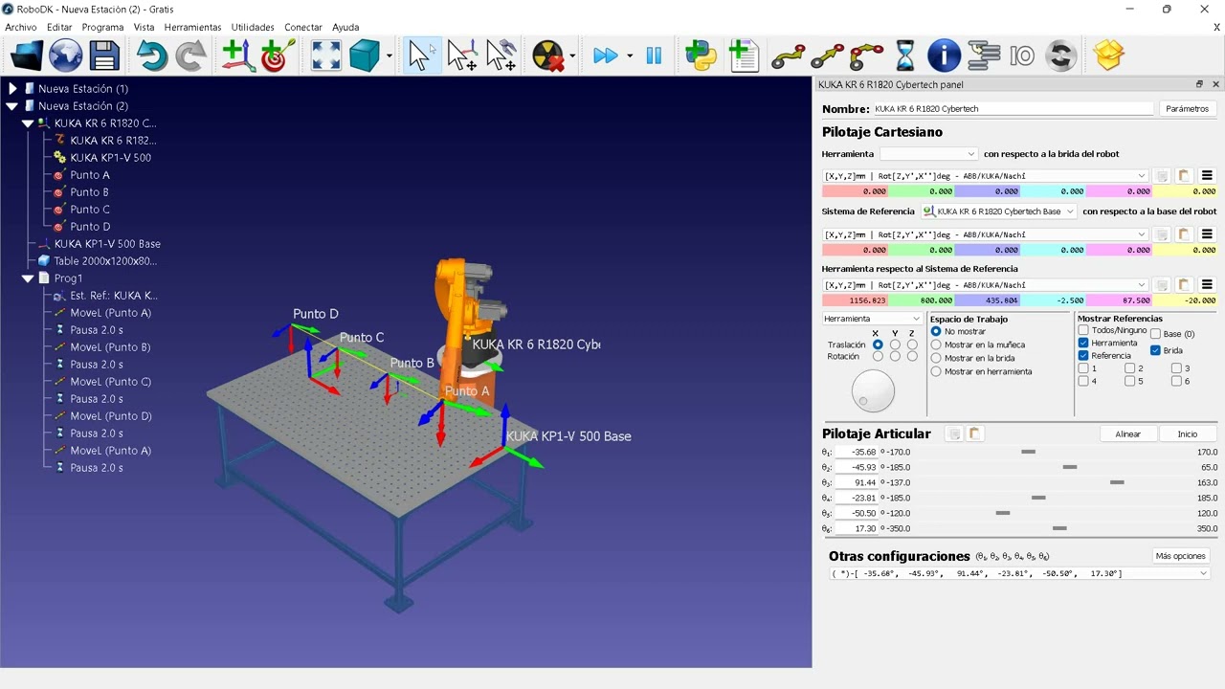Open the Sistema de Referencia dropdown

click(999, 211)
